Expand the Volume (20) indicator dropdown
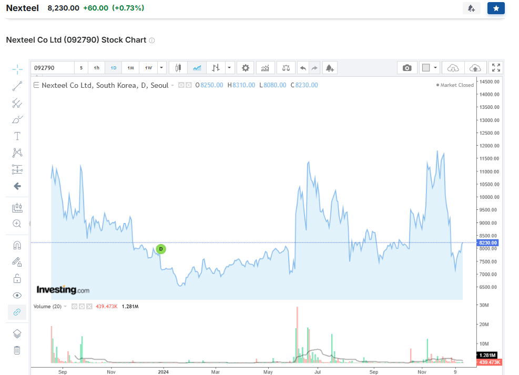The image size is (519, 375). pyautogui.click(x=65, y=307)
